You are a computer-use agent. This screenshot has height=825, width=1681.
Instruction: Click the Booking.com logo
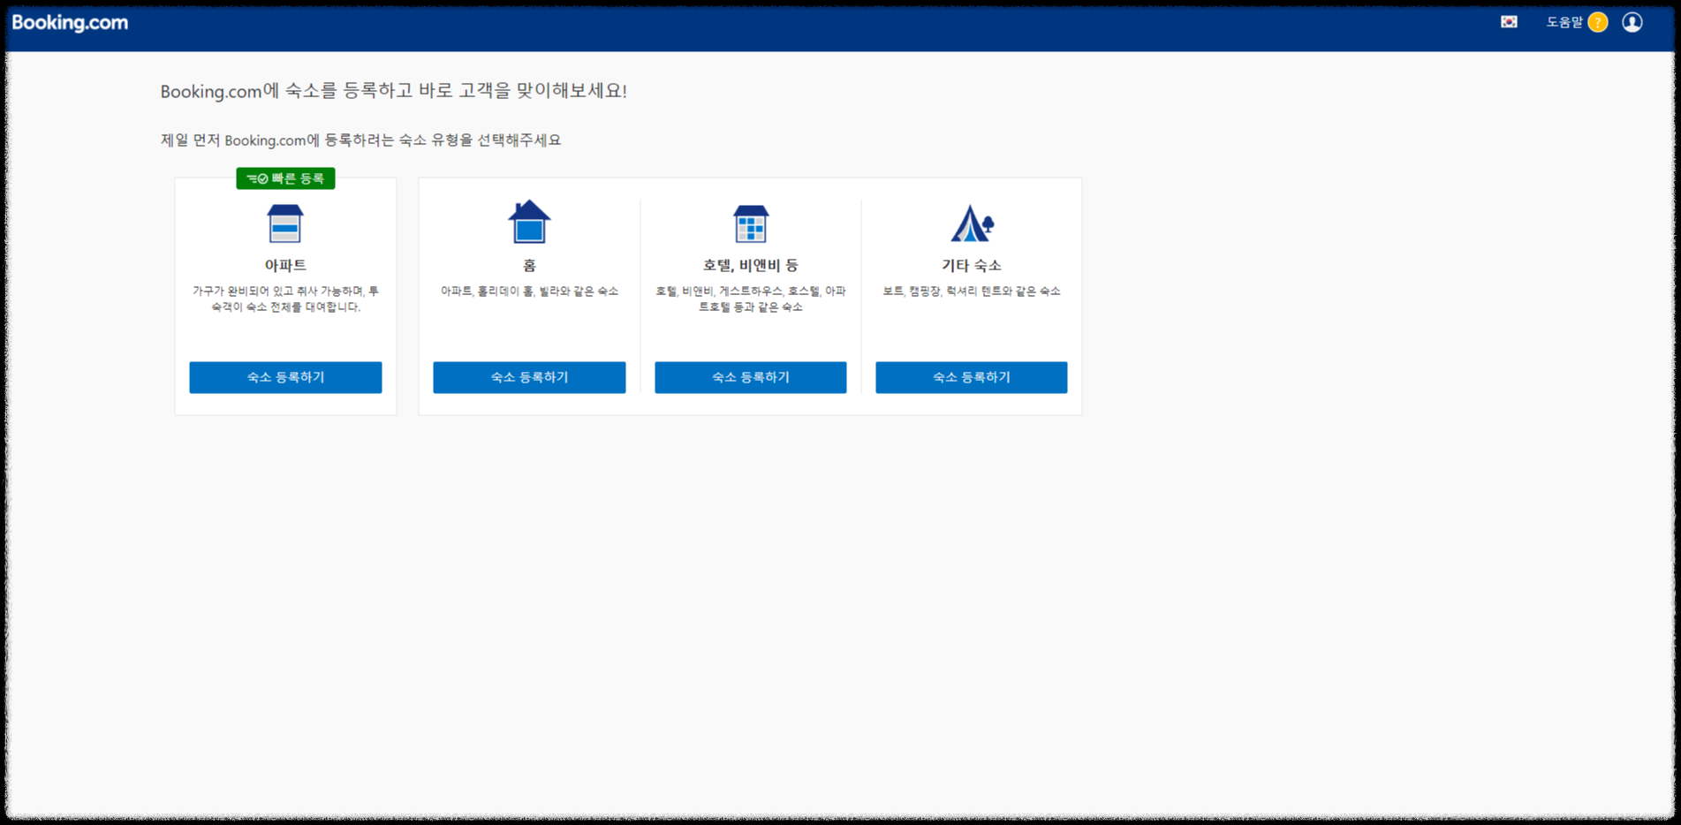70,23
